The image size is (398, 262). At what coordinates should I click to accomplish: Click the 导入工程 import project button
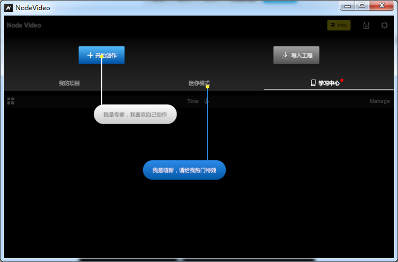(x=296, y=55)
